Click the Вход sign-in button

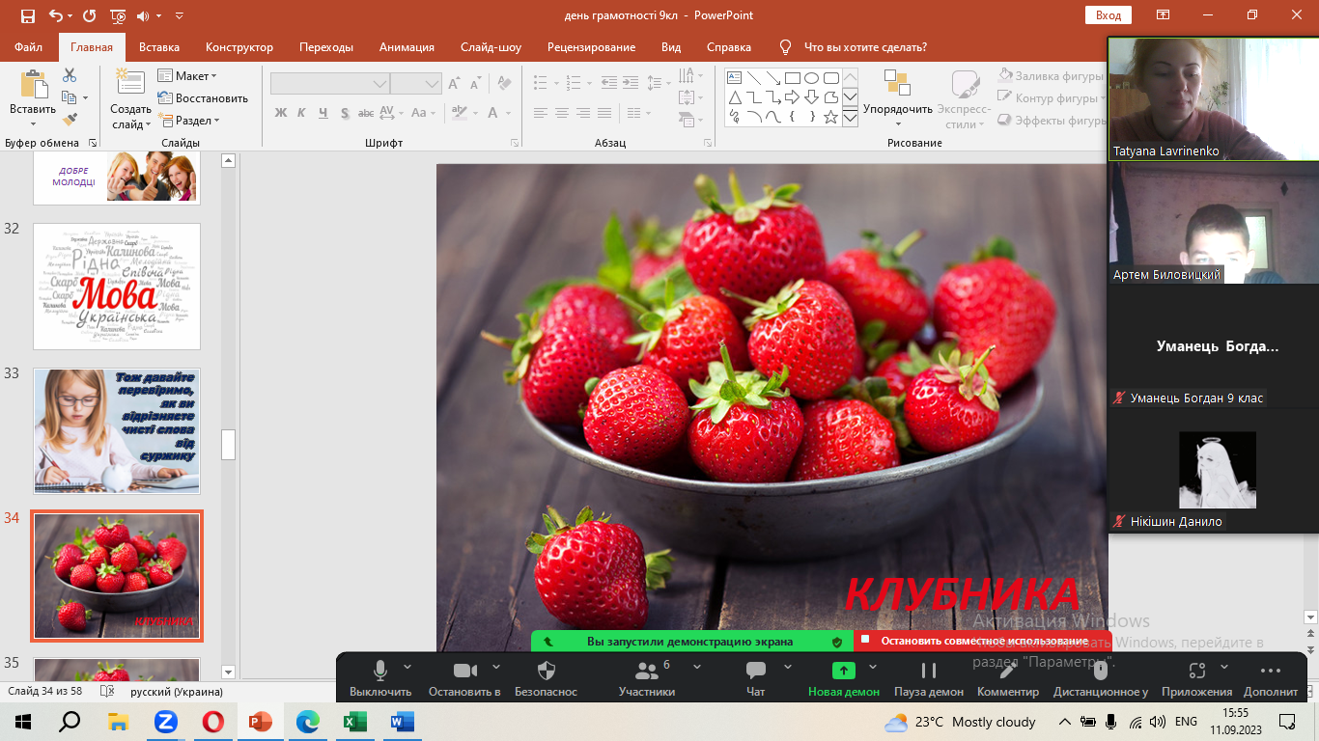[x=1109, y=14]
